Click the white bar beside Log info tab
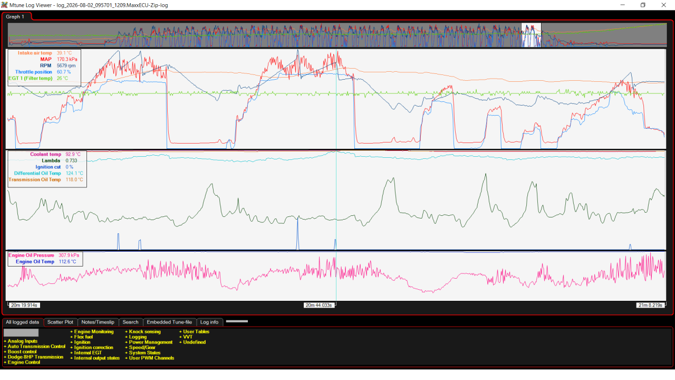Screen dimensions: 675x380 236,321
